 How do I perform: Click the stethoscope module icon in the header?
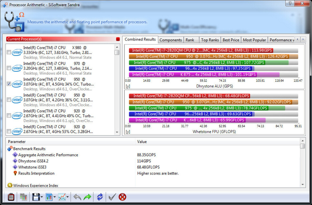tap(14, 22)
